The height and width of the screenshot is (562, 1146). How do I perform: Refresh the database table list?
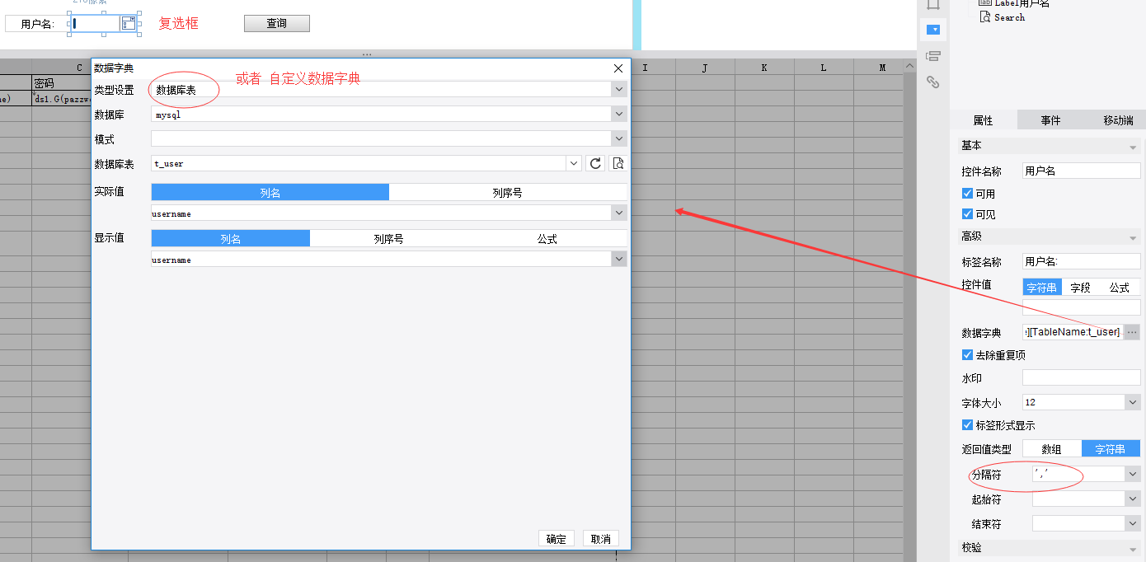[595, 163]
